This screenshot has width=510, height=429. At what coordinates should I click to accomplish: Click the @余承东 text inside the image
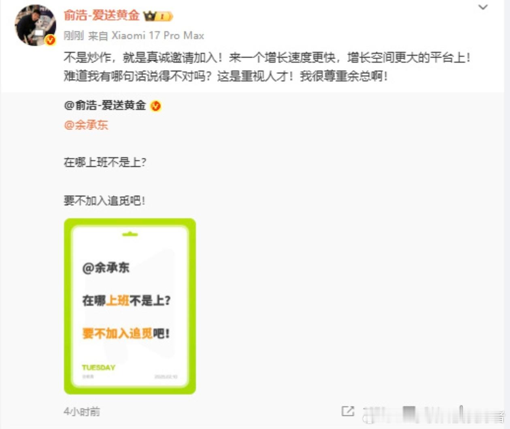tap(106, 268)
